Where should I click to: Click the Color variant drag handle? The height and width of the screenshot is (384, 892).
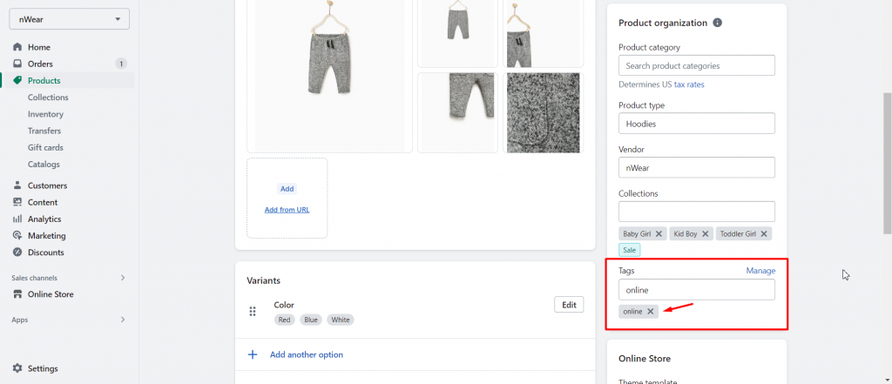click(253, 311)
